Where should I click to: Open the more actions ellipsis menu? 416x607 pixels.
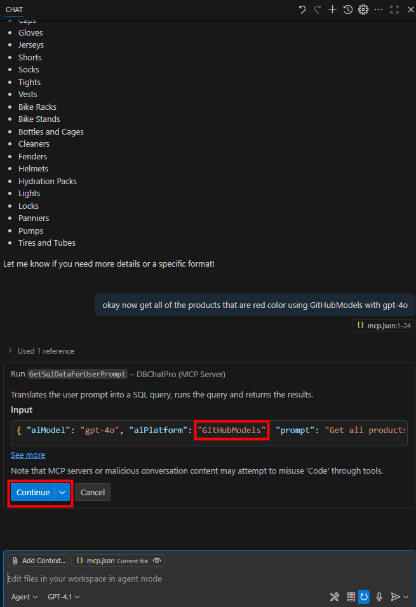379,10
